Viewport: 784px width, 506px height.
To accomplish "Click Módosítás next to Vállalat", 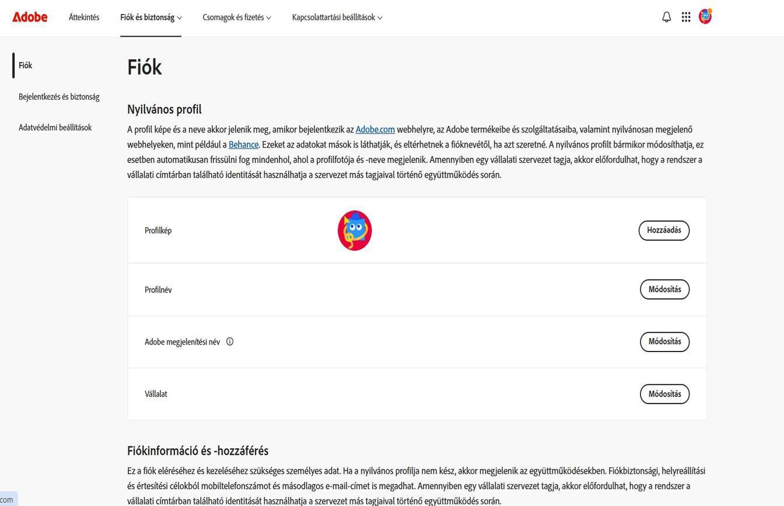I will (664, 393).
